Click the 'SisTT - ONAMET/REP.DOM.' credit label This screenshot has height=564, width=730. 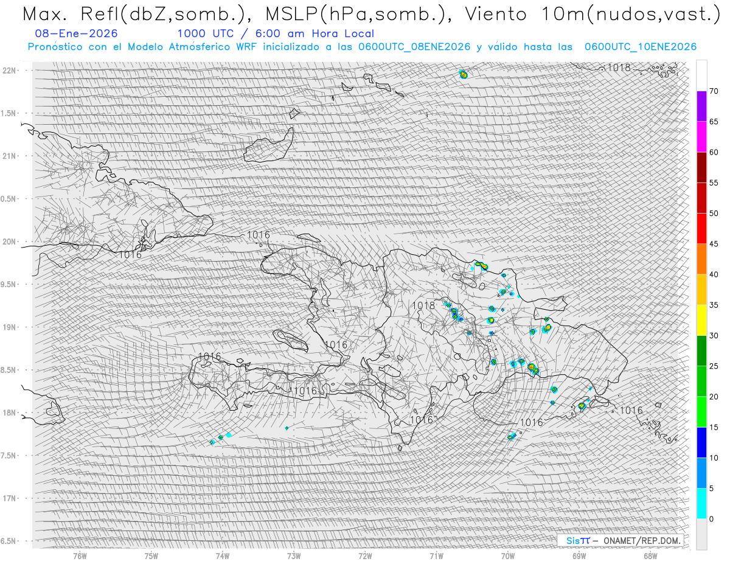(x=620, y=540)
